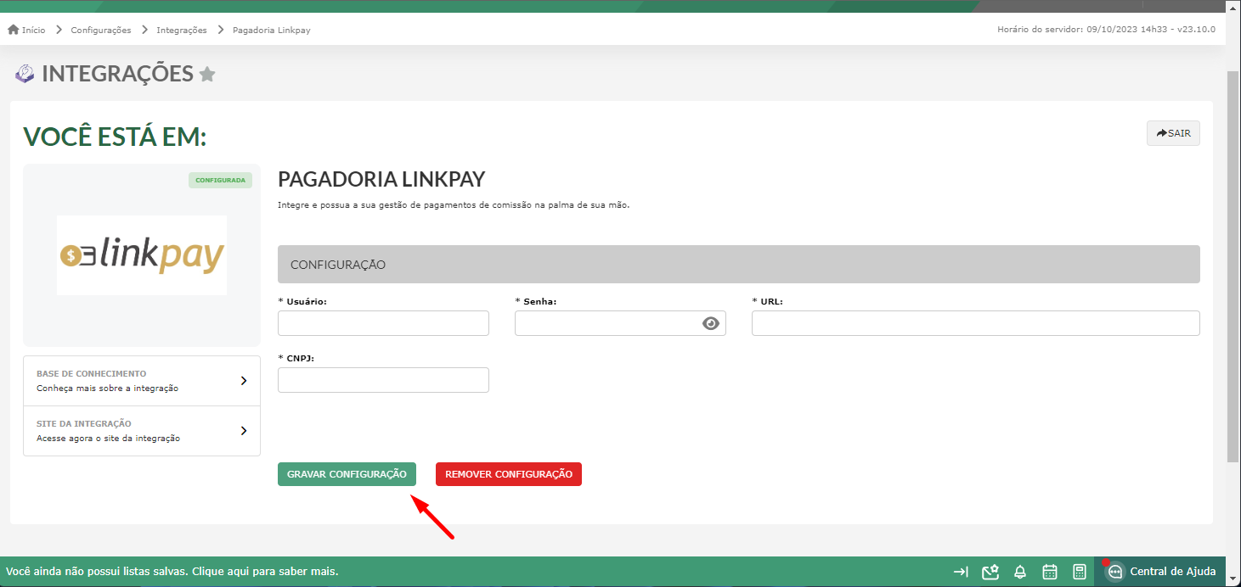Go to Início in the breadcrumb
The height and width of the screenshot is (587, 1241).
(x=34, y=30)
